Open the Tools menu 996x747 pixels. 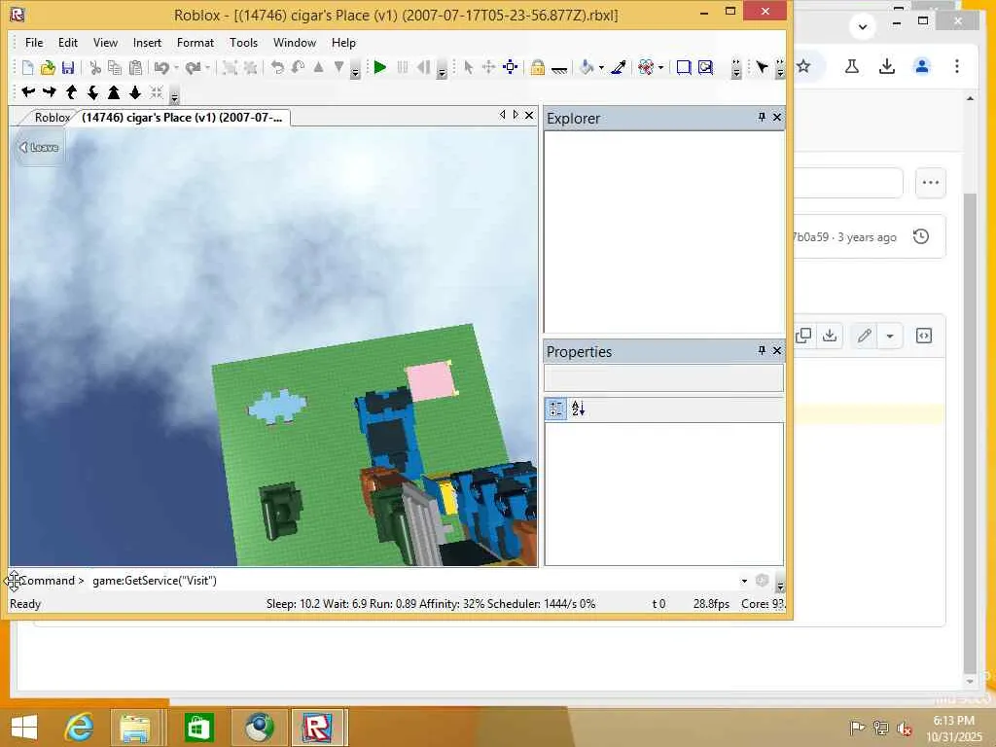tap(243, 43)
